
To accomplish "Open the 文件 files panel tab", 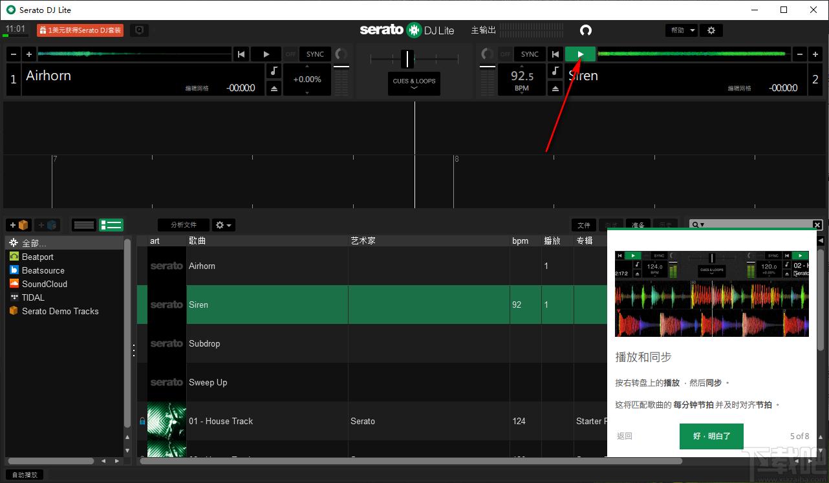I will (x=584, y=225).
